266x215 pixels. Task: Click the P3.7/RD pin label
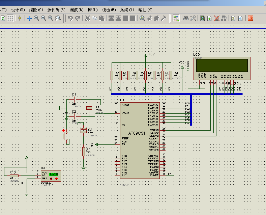coord(154,176)
